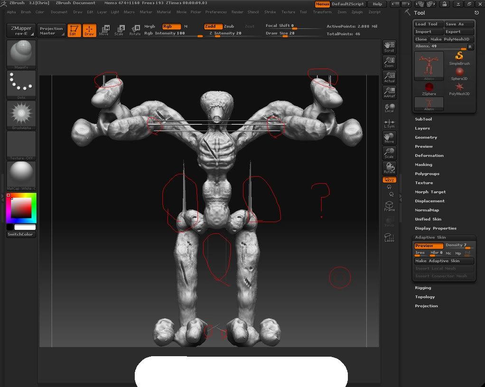Viewport: 485px width, 387px height.
Task: Enable Local symmetry L.Sym
Action: 389,123
